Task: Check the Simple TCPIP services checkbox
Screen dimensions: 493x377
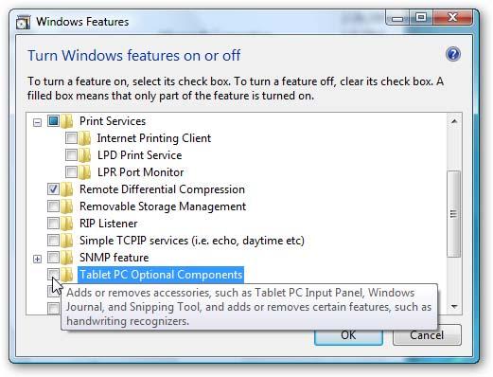Action: point(53,241)
